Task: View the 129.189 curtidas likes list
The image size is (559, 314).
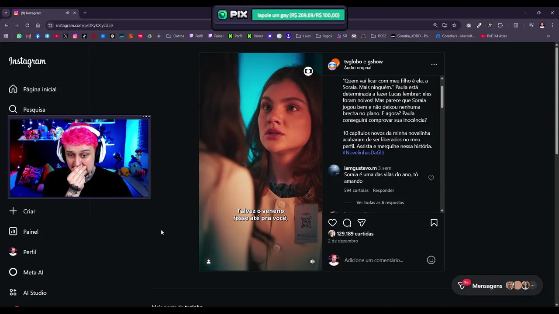Action: pyautogui.click(x=355, y=234)
